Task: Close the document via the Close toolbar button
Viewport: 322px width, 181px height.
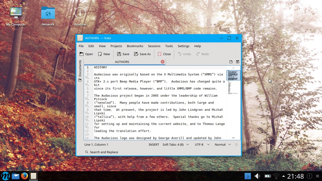Action: [164, 54]
